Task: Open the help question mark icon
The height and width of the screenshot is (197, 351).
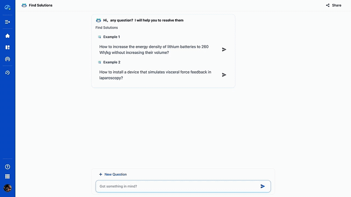Action: (7, 167)
